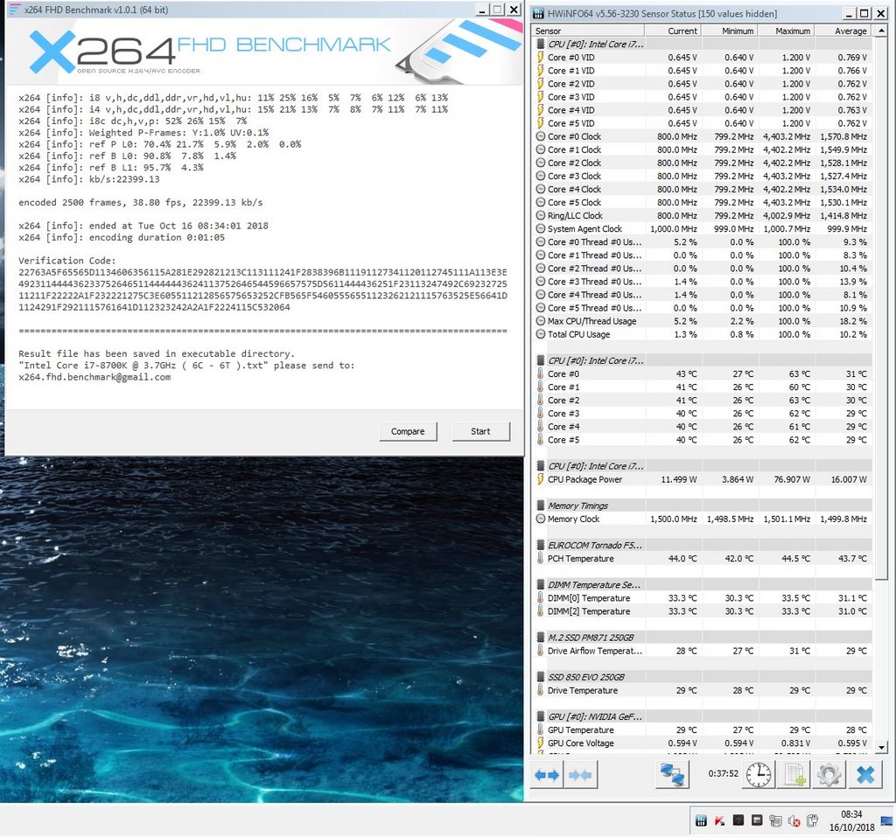Expand sensor columns with the double-arrow button
896x837 pixels.
pos(547,775)
